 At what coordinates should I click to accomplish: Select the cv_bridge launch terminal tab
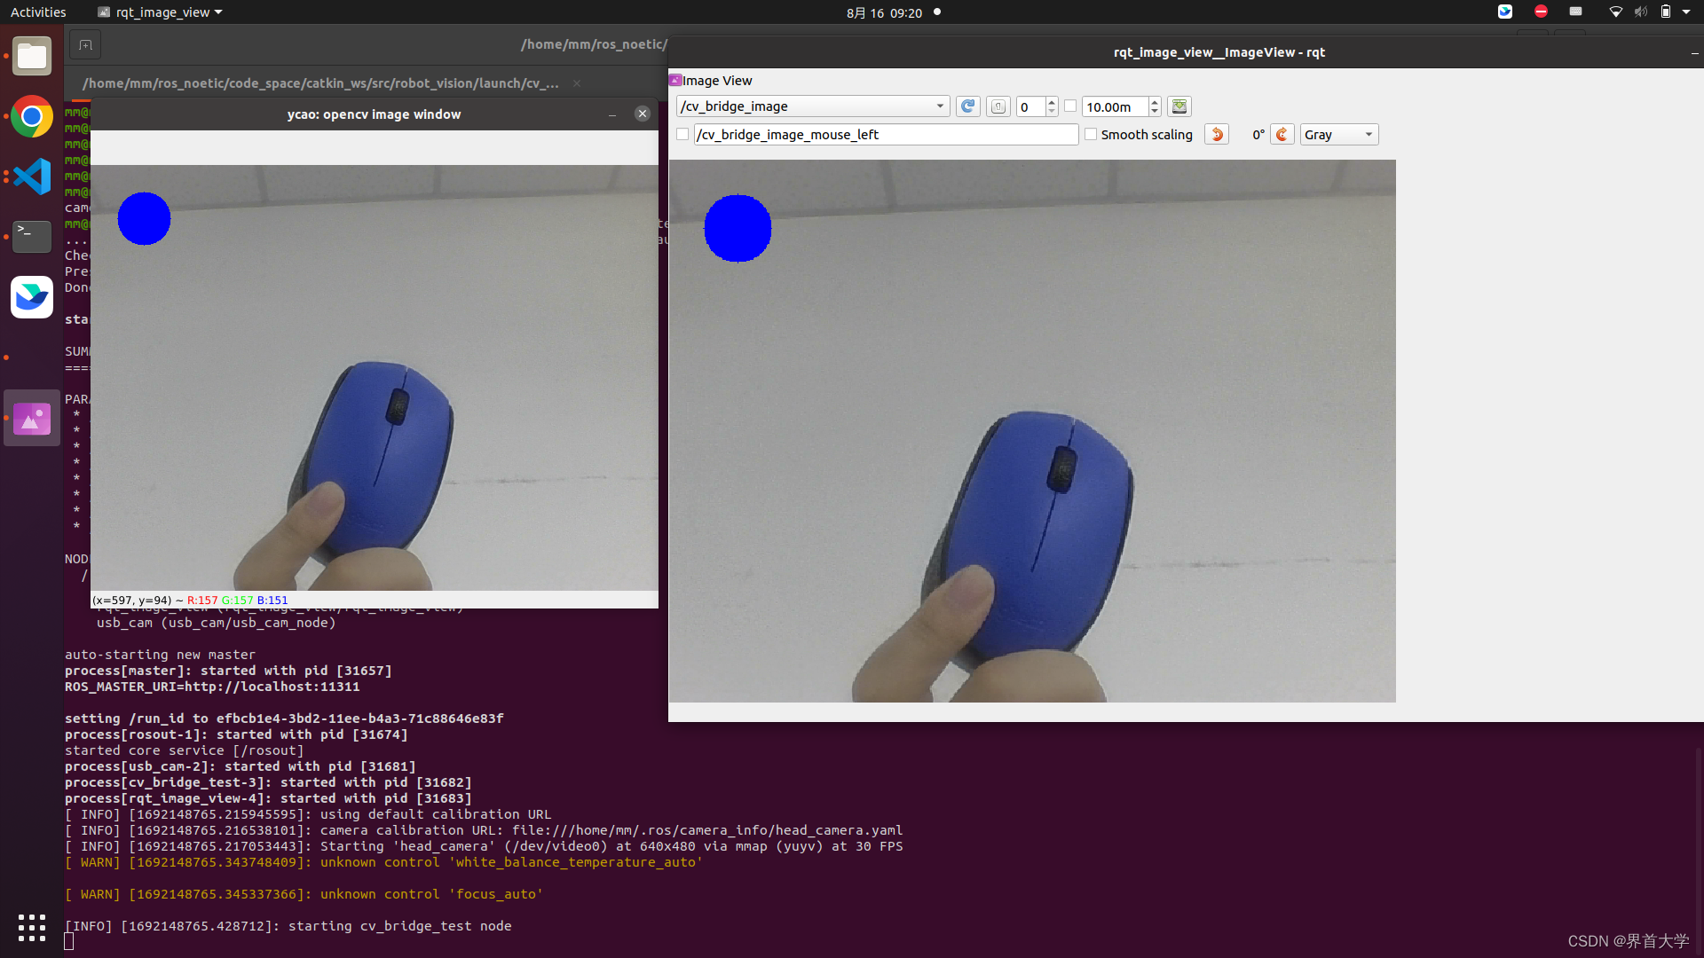tap(319, 83)
